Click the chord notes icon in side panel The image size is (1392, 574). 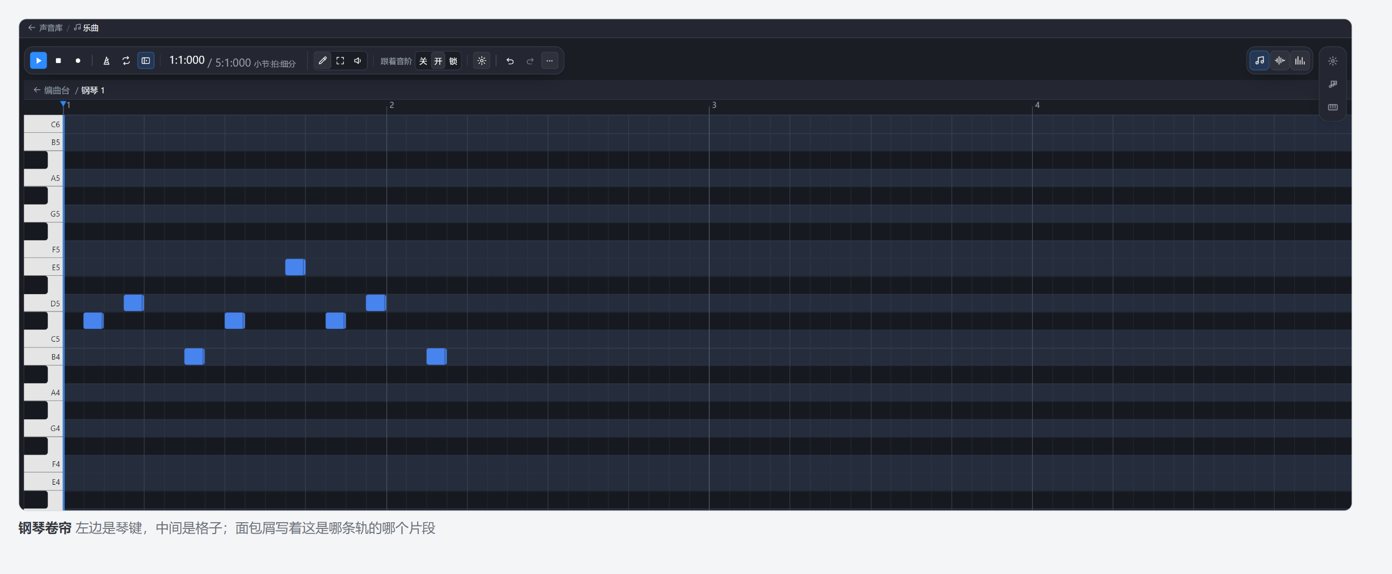point(1333,84)
